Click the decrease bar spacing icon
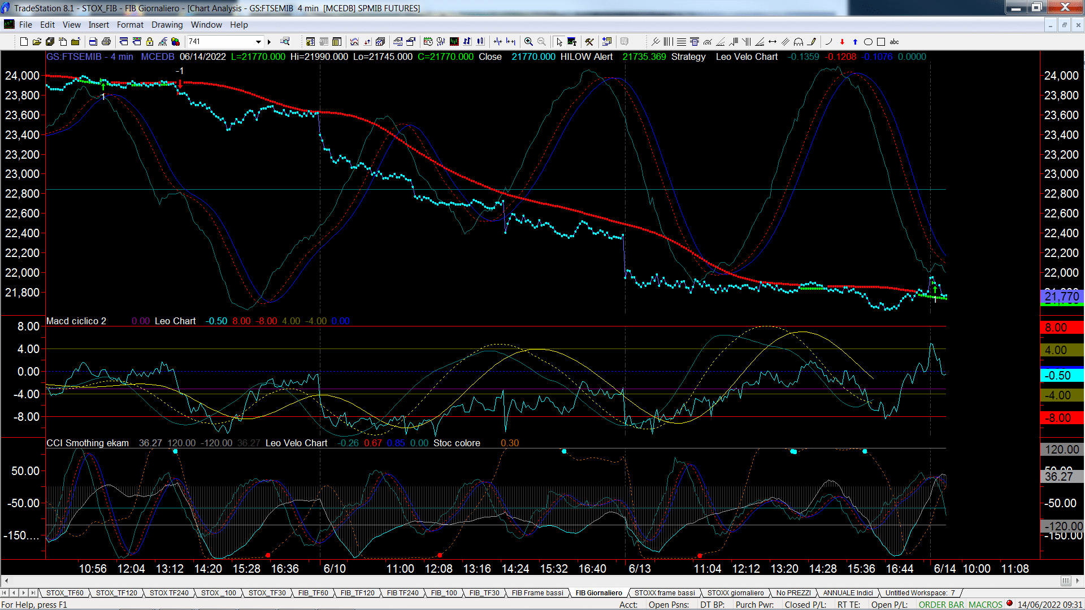Viewport: 1085px width, 610px height. [498, 41]
